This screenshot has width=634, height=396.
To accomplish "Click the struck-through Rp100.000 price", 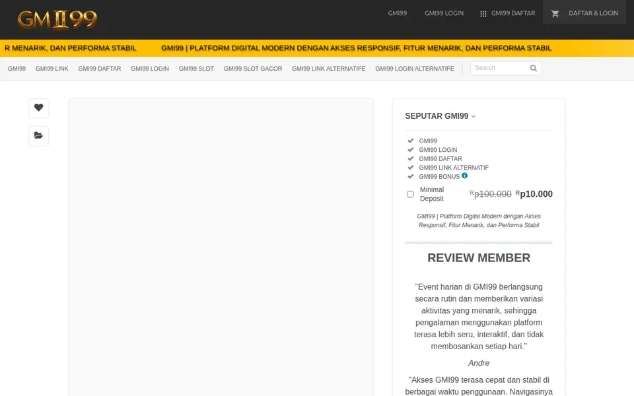I will pyautogui.click(x=491, y=194).
